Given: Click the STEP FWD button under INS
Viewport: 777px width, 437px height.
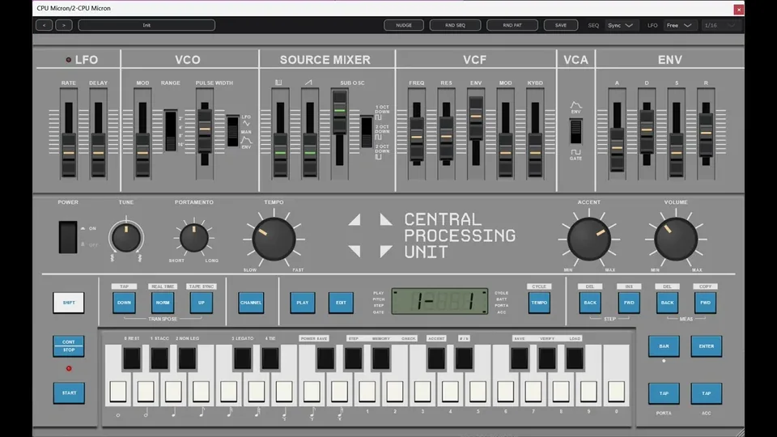Looking at the screenshot, I should (x=629, y=303).
